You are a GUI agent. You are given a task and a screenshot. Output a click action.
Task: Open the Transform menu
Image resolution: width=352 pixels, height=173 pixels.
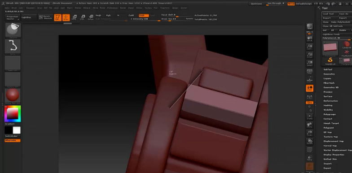coord(165,8)
